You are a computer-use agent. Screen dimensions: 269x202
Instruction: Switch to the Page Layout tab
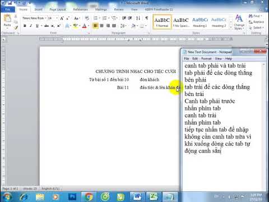(58, 10)
